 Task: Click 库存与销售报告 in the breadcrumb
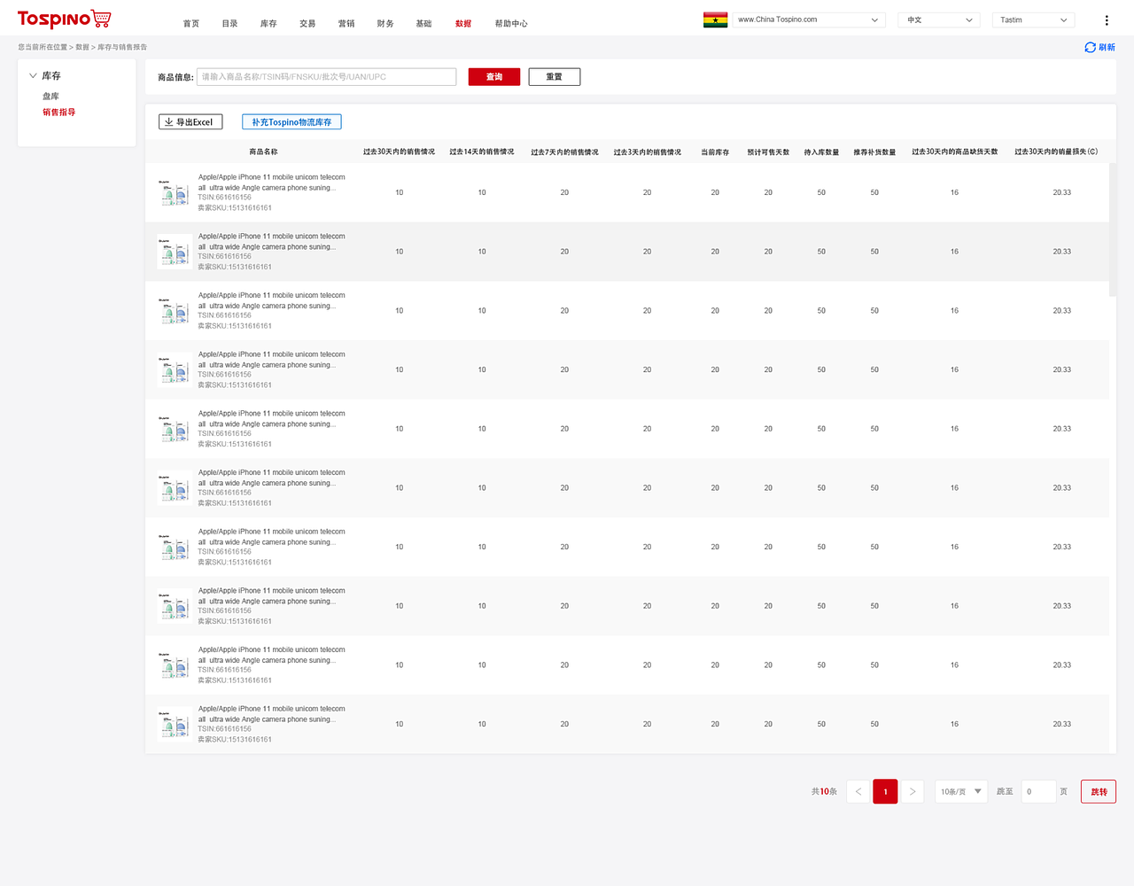pos(122,47)
